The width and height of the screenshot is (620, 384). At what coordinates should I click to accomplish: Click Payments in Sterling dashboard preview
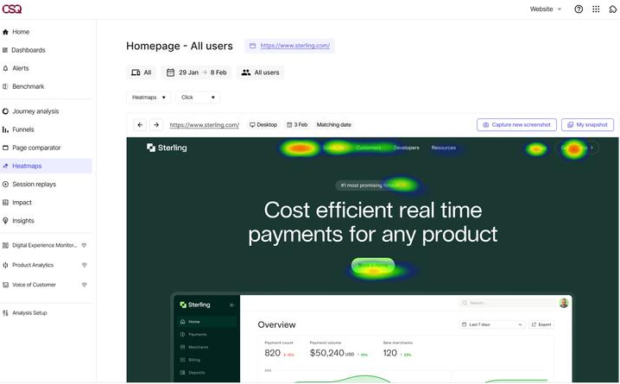(x=193, y=335)
